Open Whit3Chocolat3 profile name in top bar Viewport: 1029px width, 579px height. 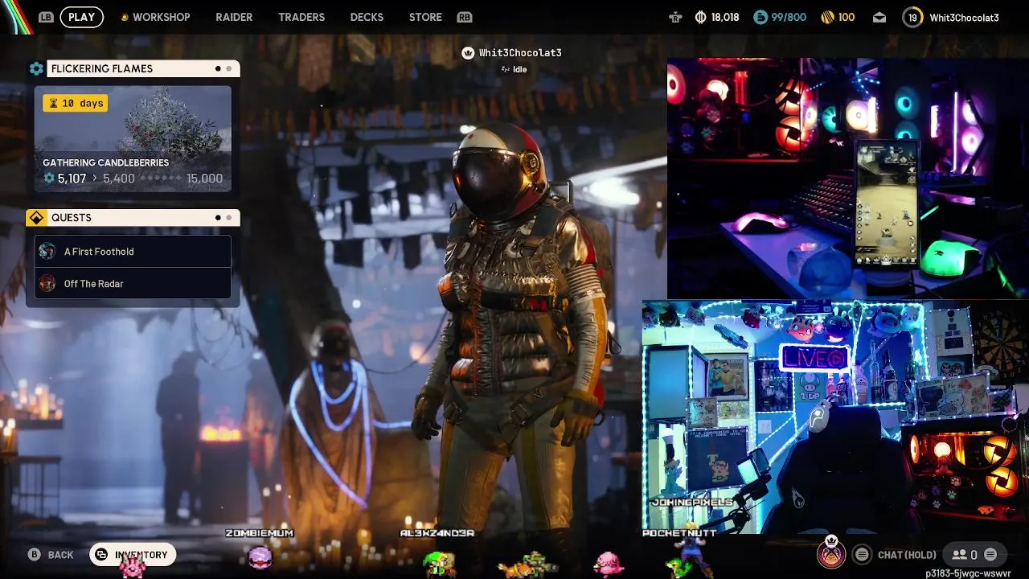[964, 18]
